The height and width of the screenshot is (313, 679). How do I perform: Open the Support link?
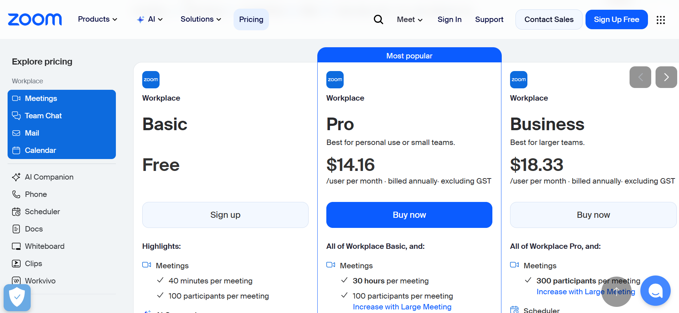point(489,19)
